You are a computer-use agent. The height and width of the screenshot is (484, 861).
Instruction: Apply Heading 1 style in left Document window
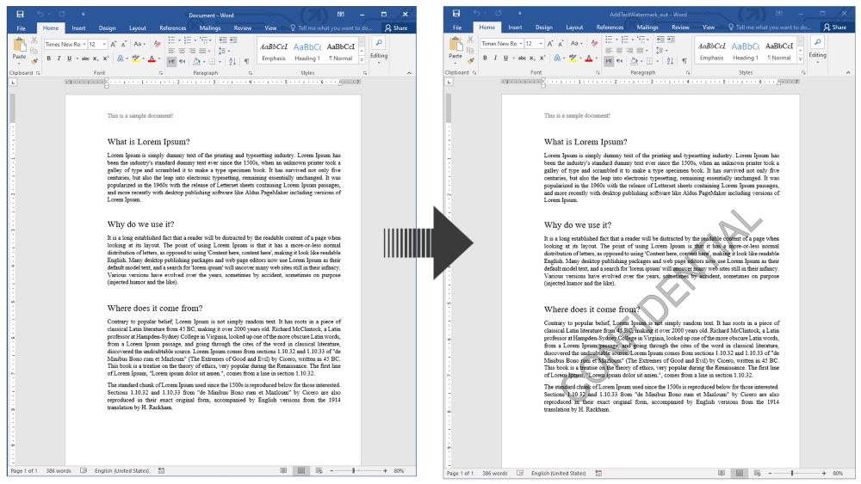307,51
